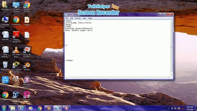197x111 pixels.
Task: Launch the SHAREit desktop shortcut
Action: point(5,81)
